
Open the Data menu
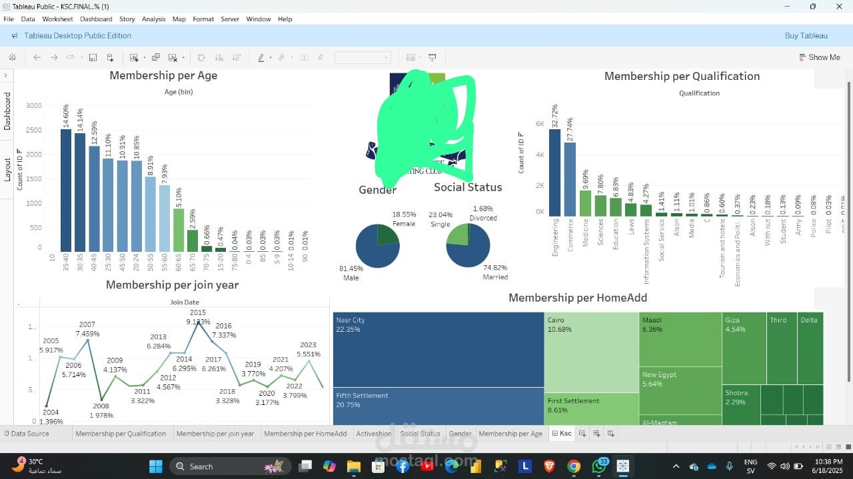click(x=28, y=19)
